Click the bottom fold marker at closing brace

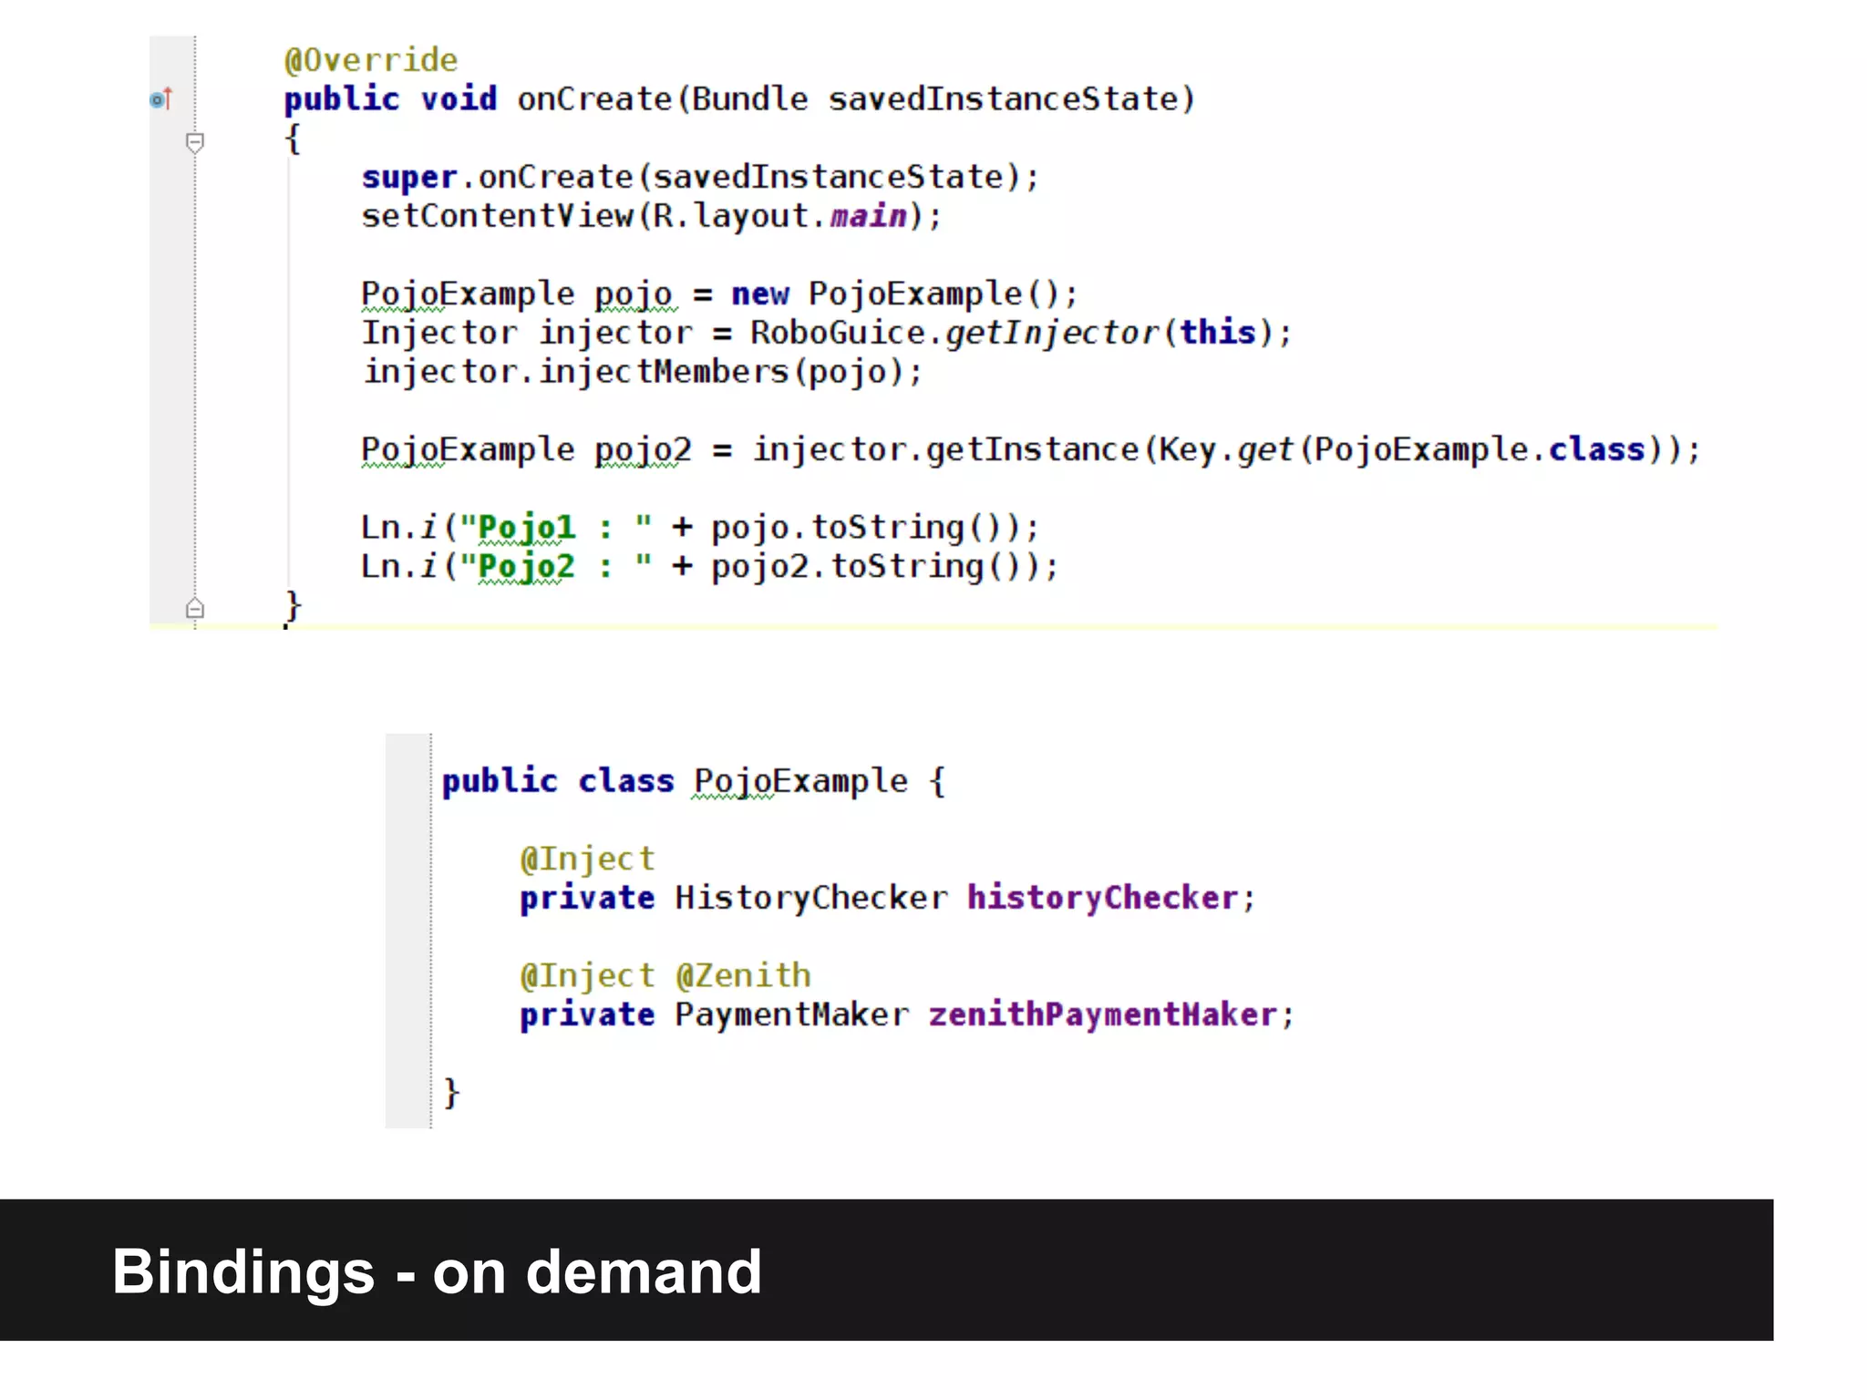pyautogui.click(x=194, y=608)
